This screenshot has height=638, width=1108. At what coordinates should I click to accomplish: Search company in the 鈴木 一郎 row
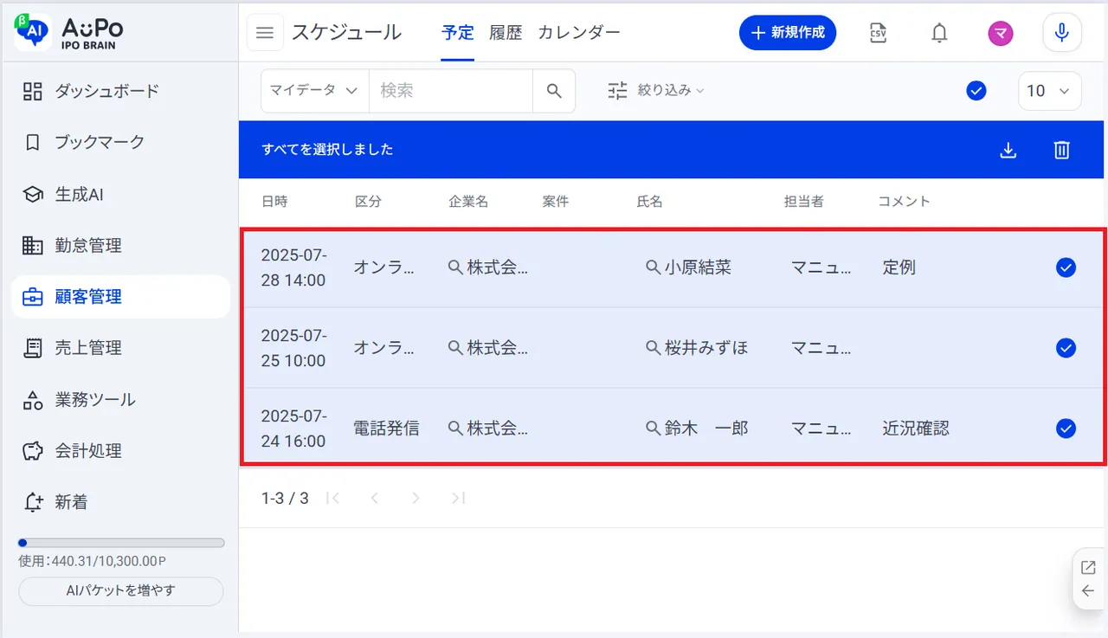[x=455, y=428]
